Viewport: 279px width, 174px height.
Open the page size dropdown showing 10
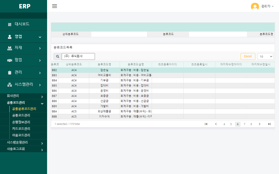tap(265, 57)
